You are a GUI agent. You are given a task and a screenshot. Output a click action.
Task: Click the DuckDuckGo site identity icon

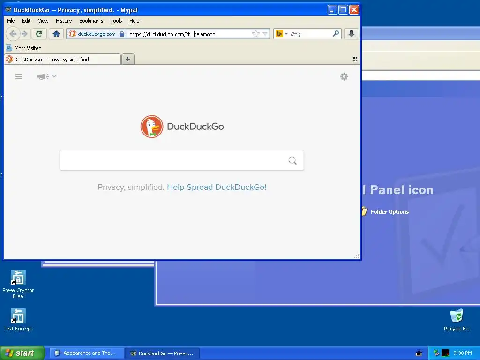[x=73, y=34]
